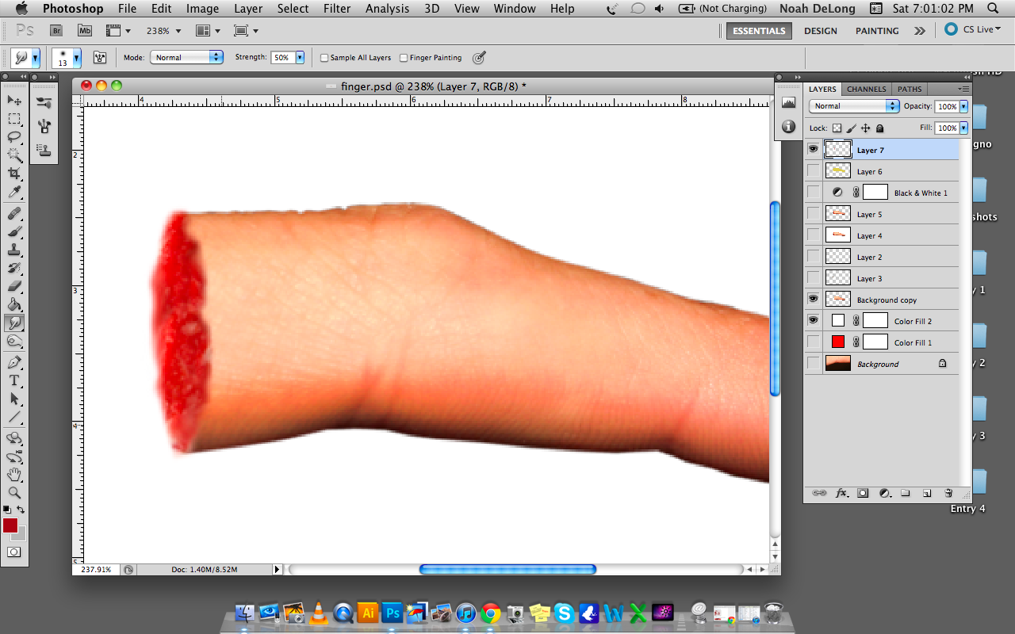This screenshot has width=1015, height=634.
Task: Select the Lasso tool
Action: [x=14, y=137]
